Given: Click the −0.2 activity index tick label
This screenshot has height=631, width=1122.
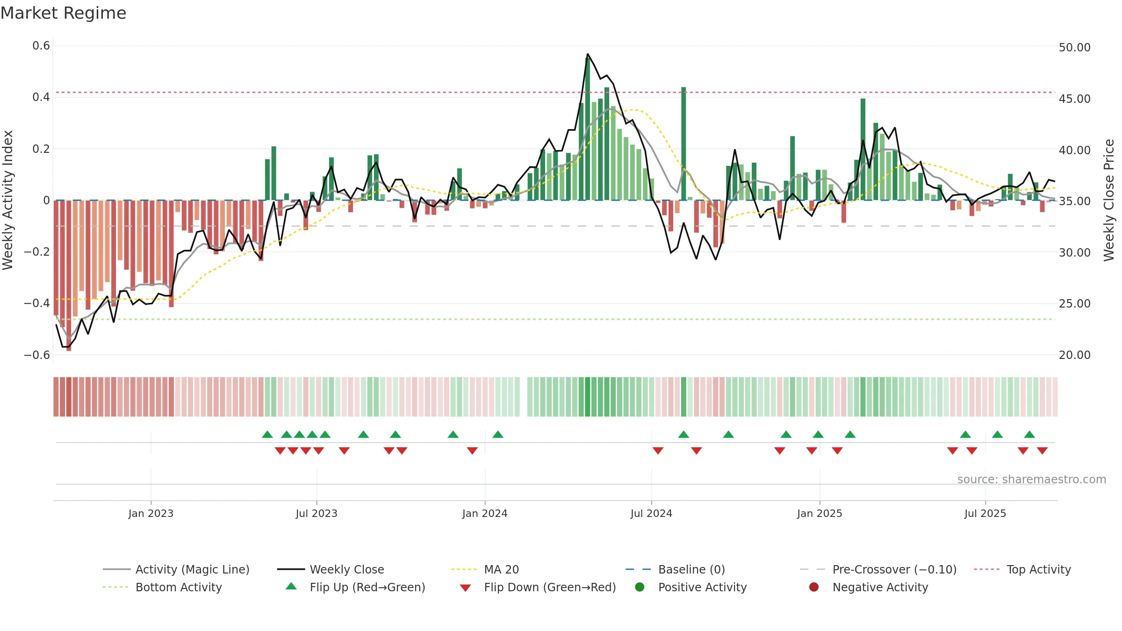Looking at the screenshot, I should pyautogui.click(x=36, y=251).
